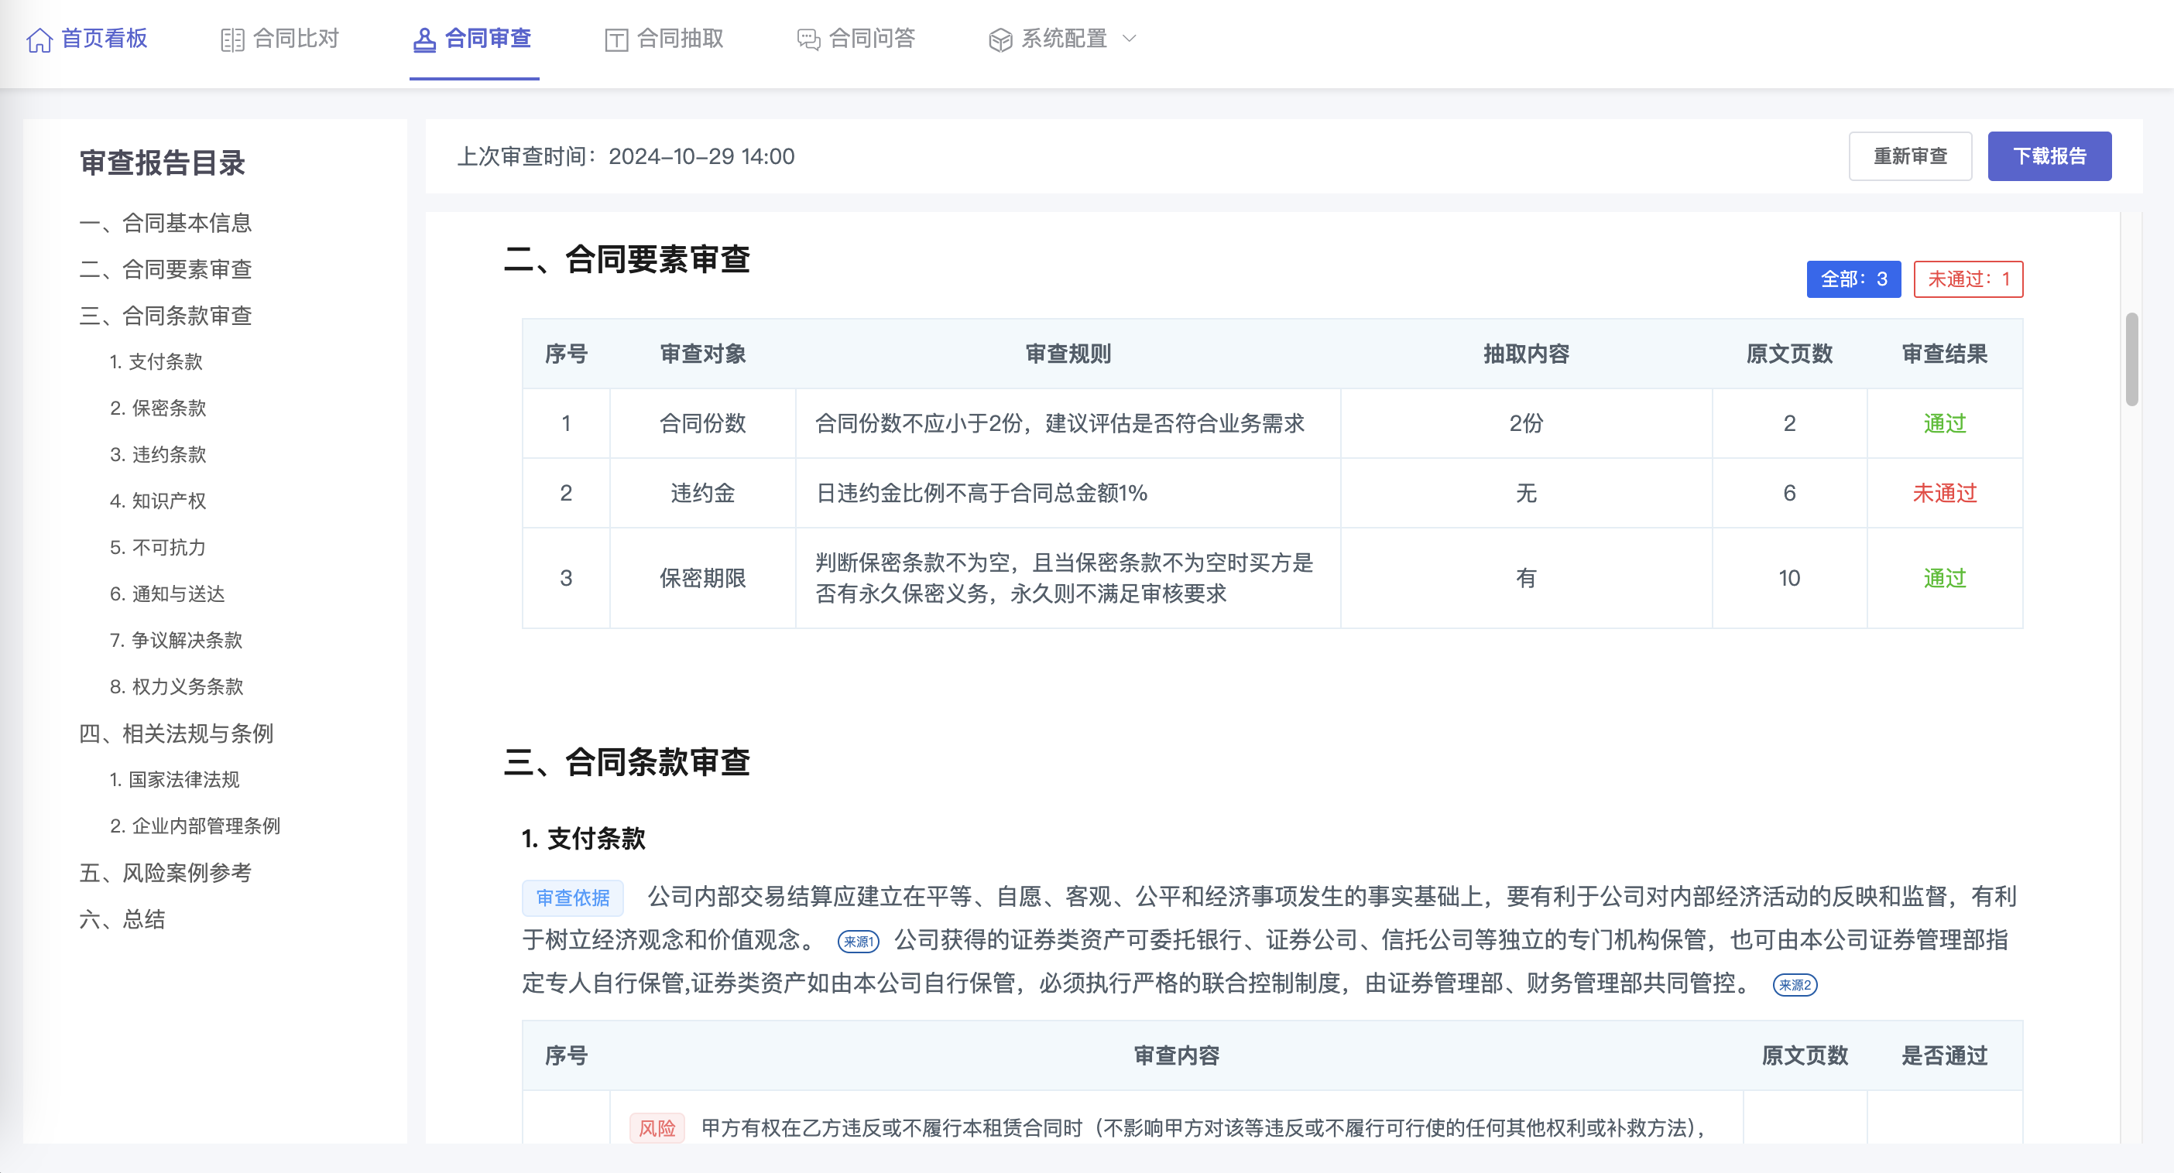This screenshot has width=2174, height=1173.
Task: Filter by 未通过: 1 tag
Action: point(1967,279)
